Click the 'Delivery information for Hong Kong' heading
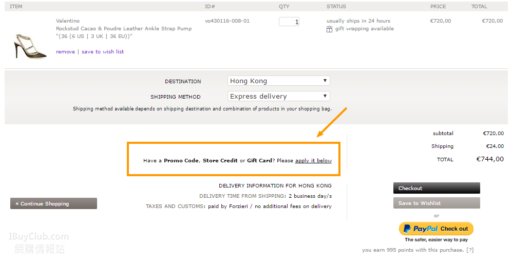The width and height of the screenshot is (512, 263). tap(275, 185)
